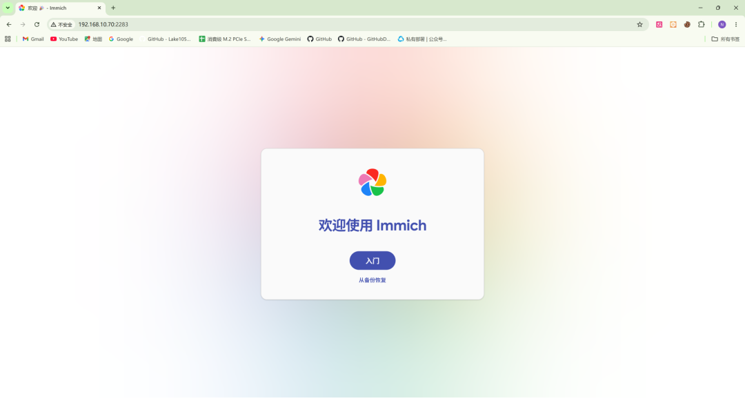Open the Chrome three-dot menu
This screenshot has width=745, height=401.
click(x=736, y=24)
